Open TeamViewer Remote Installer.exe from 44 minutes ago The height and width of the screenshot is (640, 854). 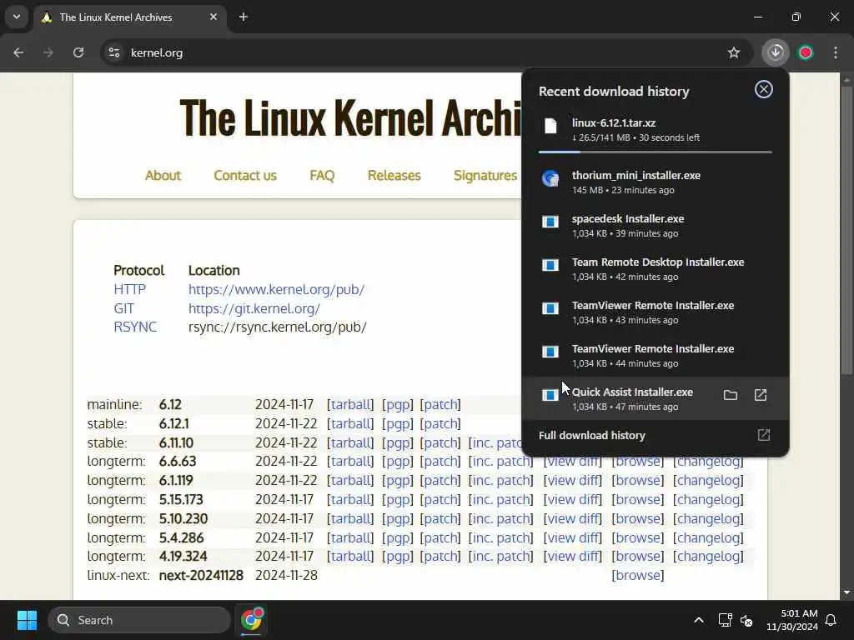[x=656, y=355]
